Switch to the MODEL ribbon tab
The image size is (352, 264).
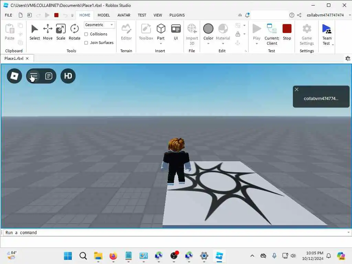(103, 15)
